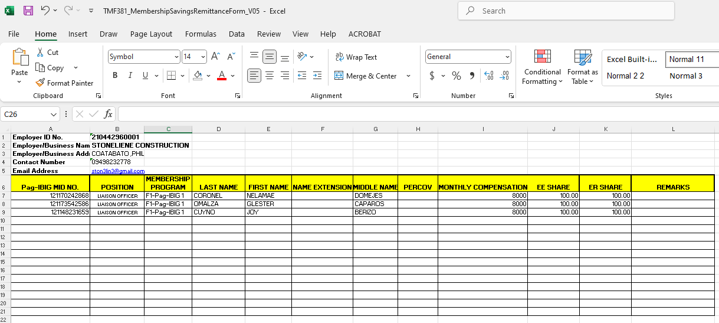Expand the General number format dropdown
The image size is (719, 323).
[x=507, y=57]
